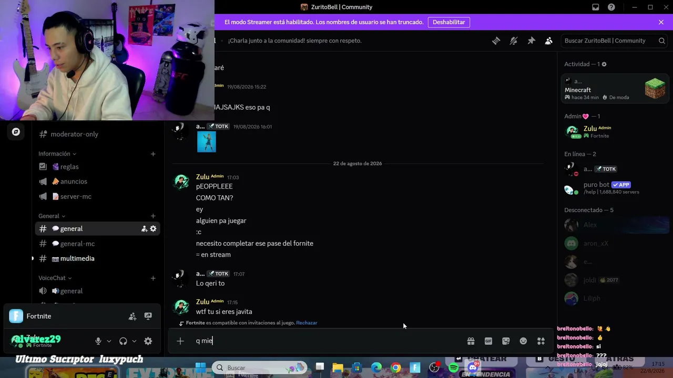
Task: Open the Threads icon in channel header
Action: (496, 40)
